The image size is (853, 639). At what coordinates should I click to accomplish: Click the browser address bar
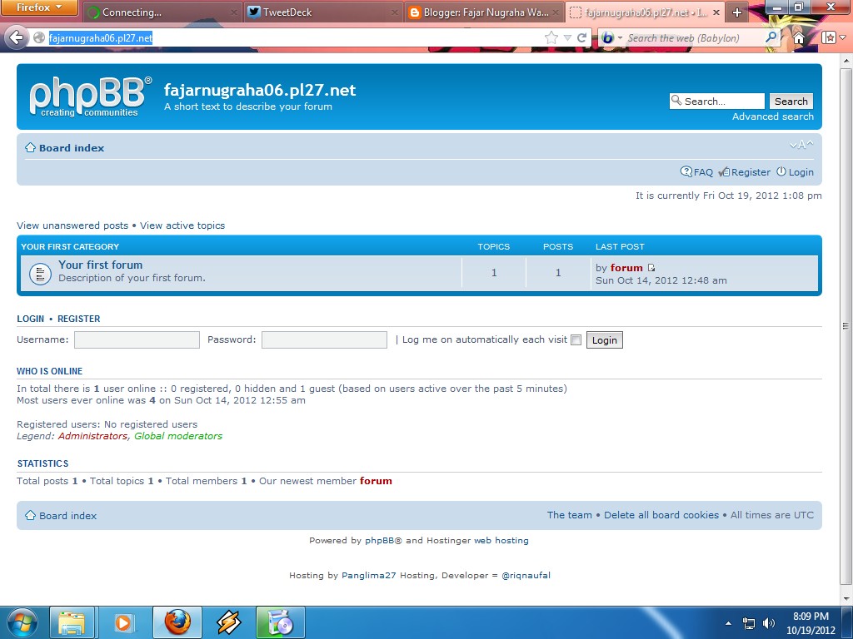point(294,37)
